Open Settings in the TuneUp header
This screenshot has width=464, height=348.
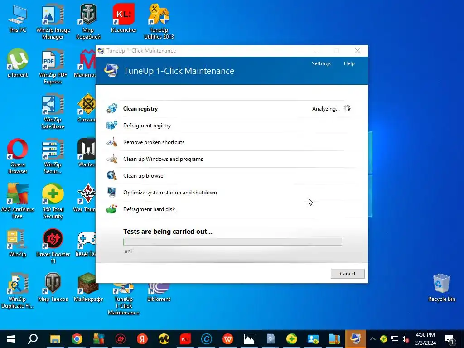pos(321,63)
